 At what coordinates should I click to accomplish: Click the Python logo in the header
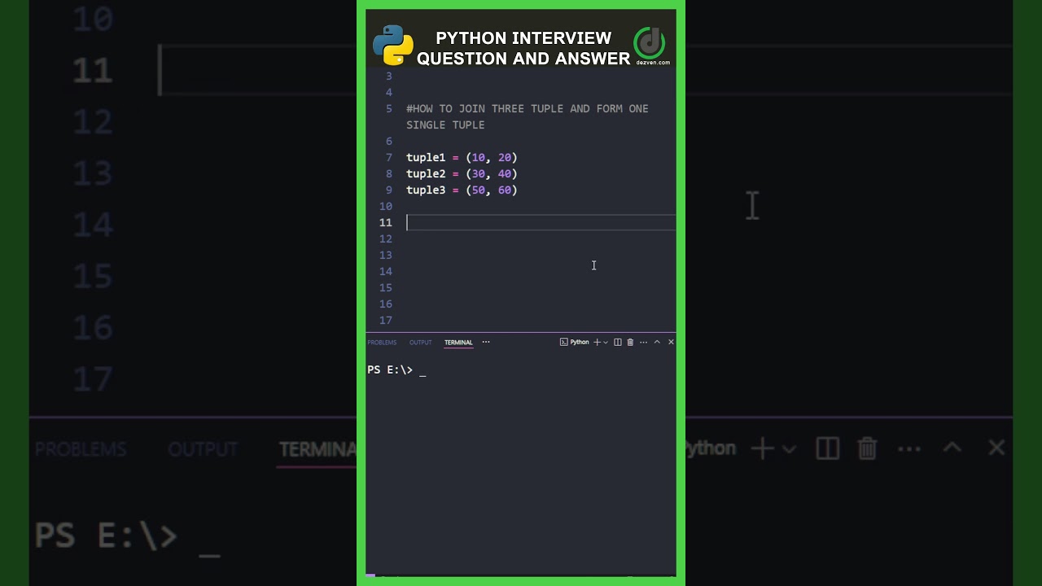click(393, 45)
